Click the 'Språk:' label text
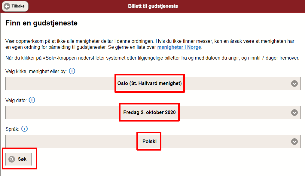The image size is (305, 176). pos(12,129)
